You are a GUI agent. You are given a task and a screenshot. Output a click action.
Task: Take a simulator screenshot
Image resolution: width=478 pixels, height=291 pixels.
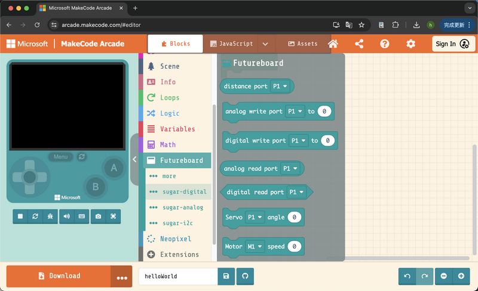99,216
